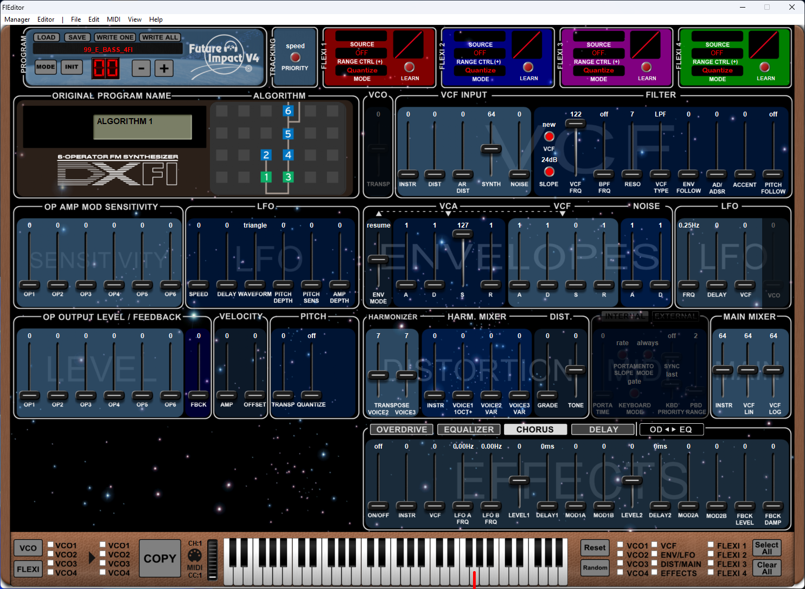Click the copy direction arrow between VCO lists
Image resolution: width=805 pixels, height=589 pixels.
coord(92,558)
